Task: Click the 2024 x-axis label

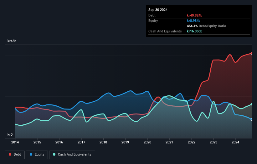Action: coord(235,142)
